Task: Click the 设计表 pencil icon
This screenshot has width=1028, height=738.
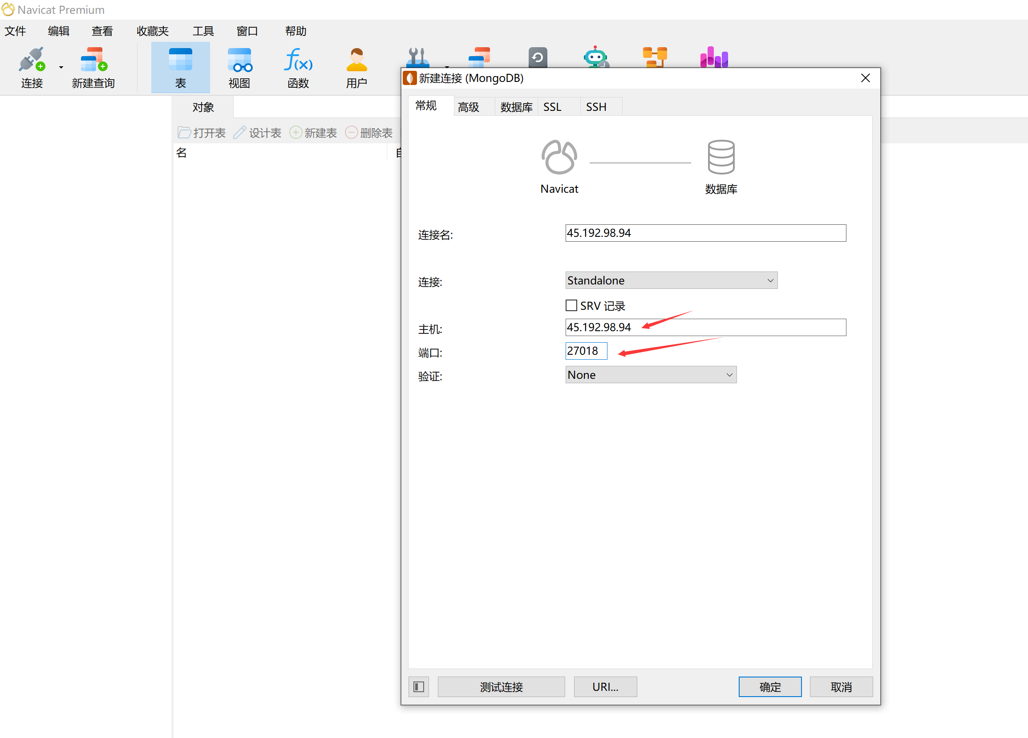Action: [240, 132]
